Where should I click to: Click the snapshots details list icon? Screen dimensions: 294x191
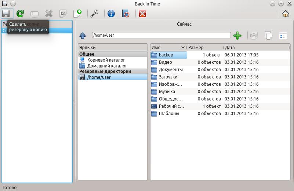[x=283, y=36]
